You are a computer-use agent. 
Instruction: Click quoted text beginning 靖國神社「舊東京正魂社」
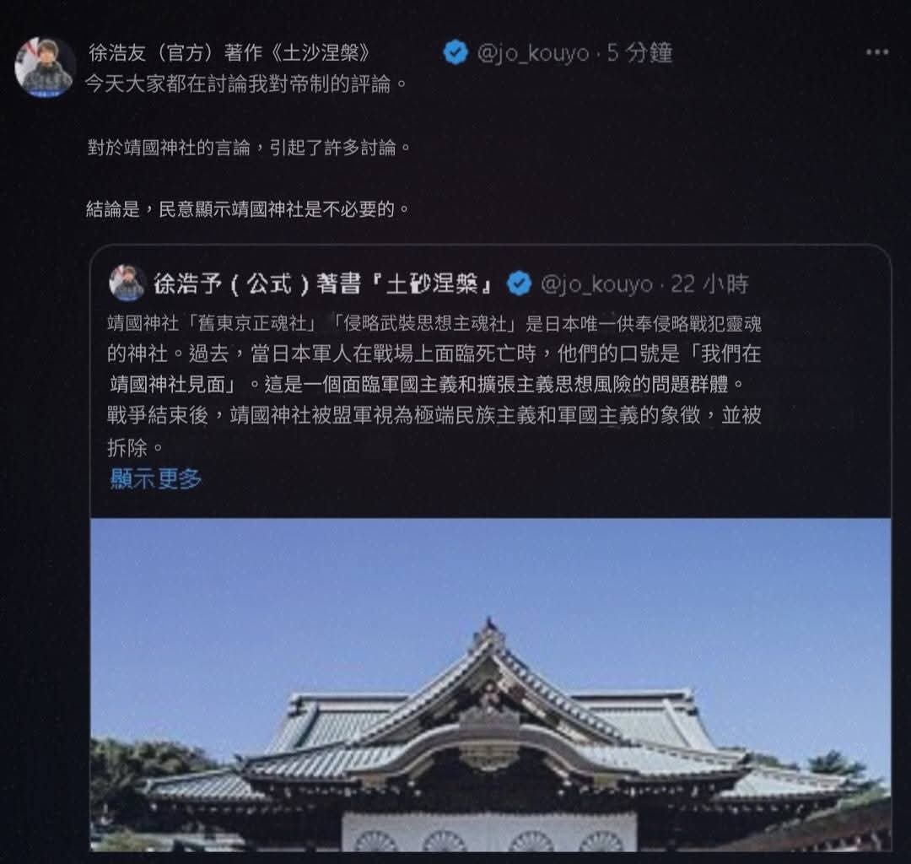click(x=434, y=323)
